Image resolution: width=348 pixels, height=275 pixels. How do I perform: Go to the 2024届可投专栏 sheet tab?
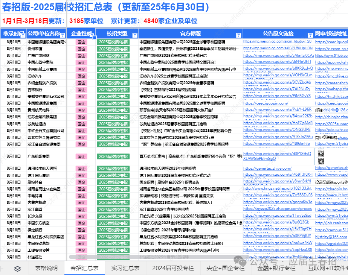[x=173, y=268]
